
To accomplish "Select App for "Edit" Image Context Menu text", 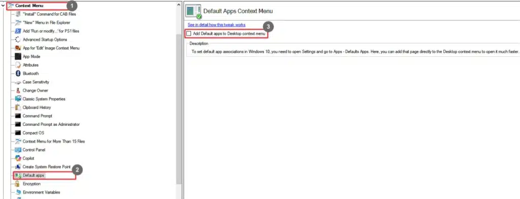I will [51, 48].
